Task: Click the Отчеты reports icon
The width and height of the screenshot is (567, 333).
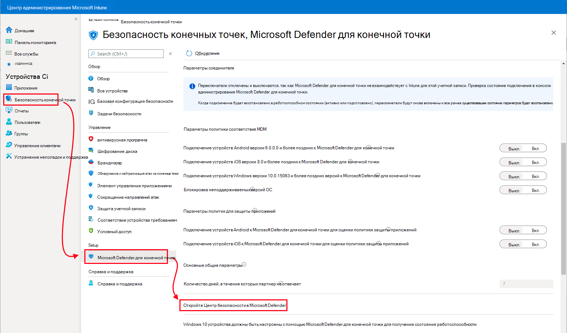Action: (9, 110)
